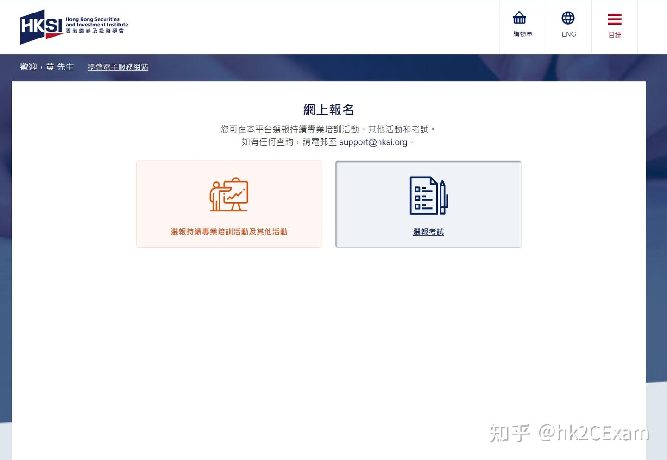The image size is (667, 460).
Task: Expand the site menu via hamburger lines
Action: [x=615, y=19]
